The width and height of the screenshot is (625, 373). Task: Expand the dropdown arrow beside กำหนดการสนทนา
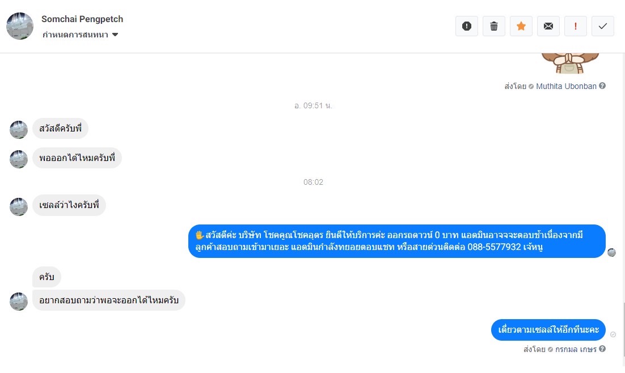115,35
